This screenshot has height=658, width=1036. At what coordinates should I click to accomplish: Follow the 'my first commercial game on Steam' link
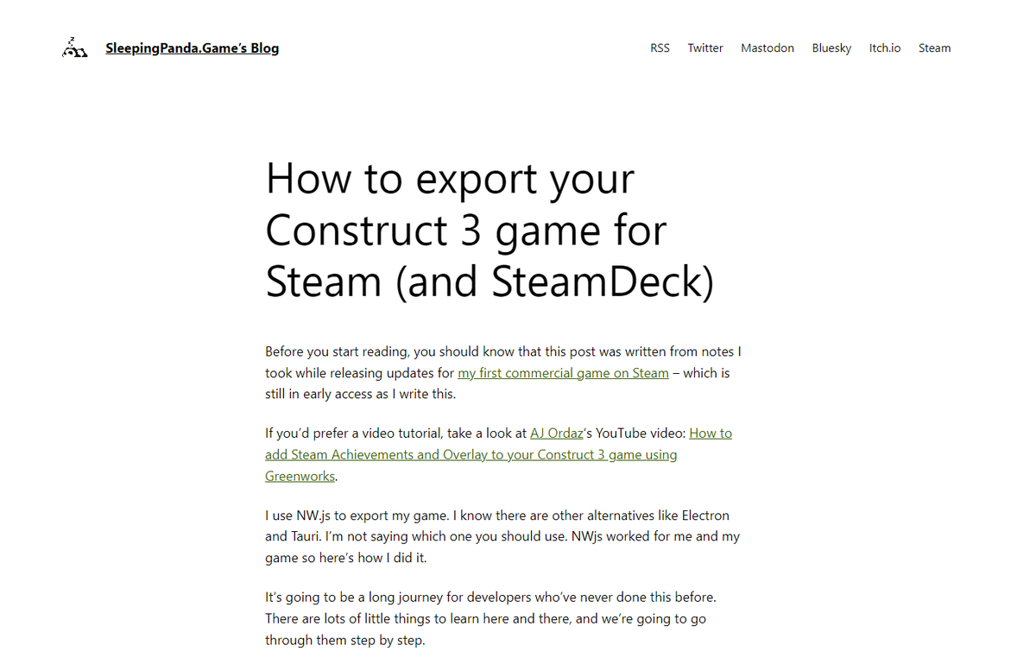(563, 373)
